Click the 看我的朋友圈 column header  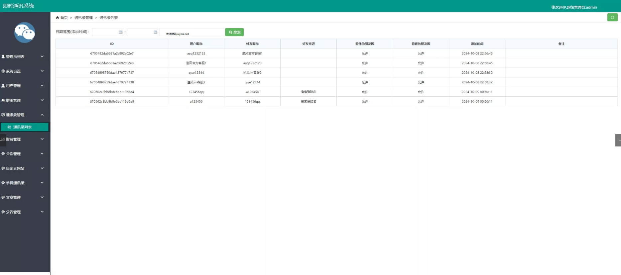pyautogui.click(x=421, y=44)
